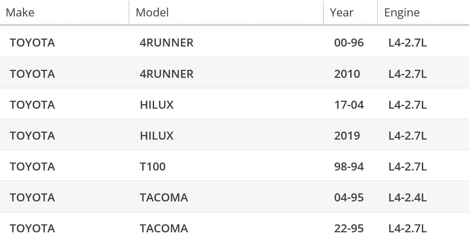The image size is (469, 243).
Task: Select the TACOMA model in the 22-95 row
Action: coord(164,228)
